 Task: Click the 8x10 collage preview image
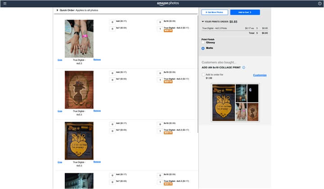(x=235, y=102)
